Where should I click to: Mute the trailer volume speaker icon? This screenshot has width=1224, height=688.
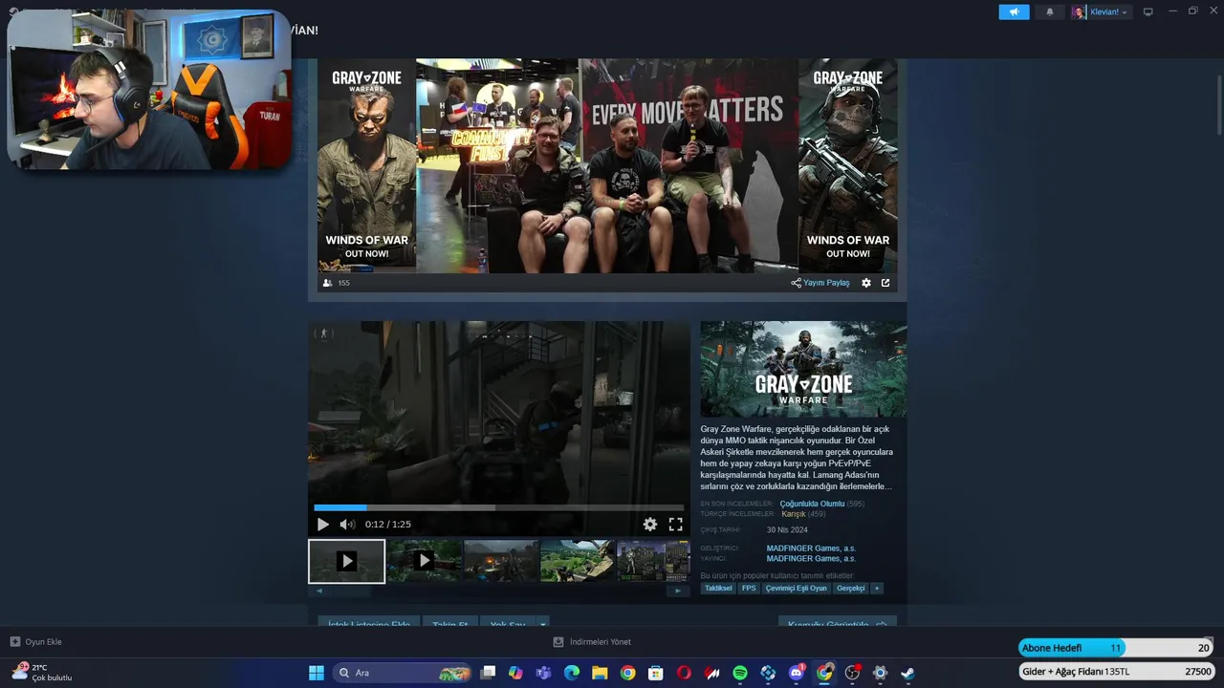[347, 525]
